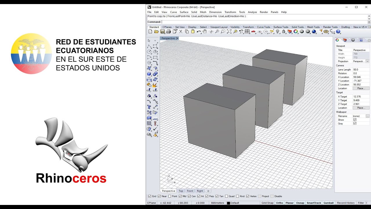Toggle Ortho in the status bar

(279, 203)
